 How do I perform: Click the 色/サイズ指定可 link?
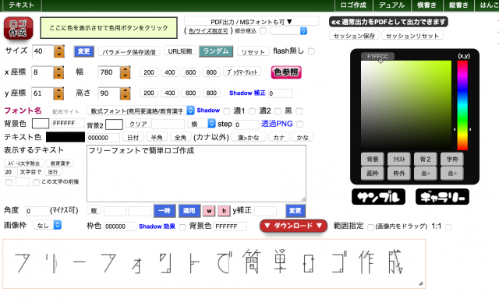click(x=208, y=31)
